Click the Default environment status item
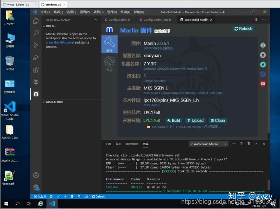The height and width of the screenshot is (209, 280). (98, 196)
